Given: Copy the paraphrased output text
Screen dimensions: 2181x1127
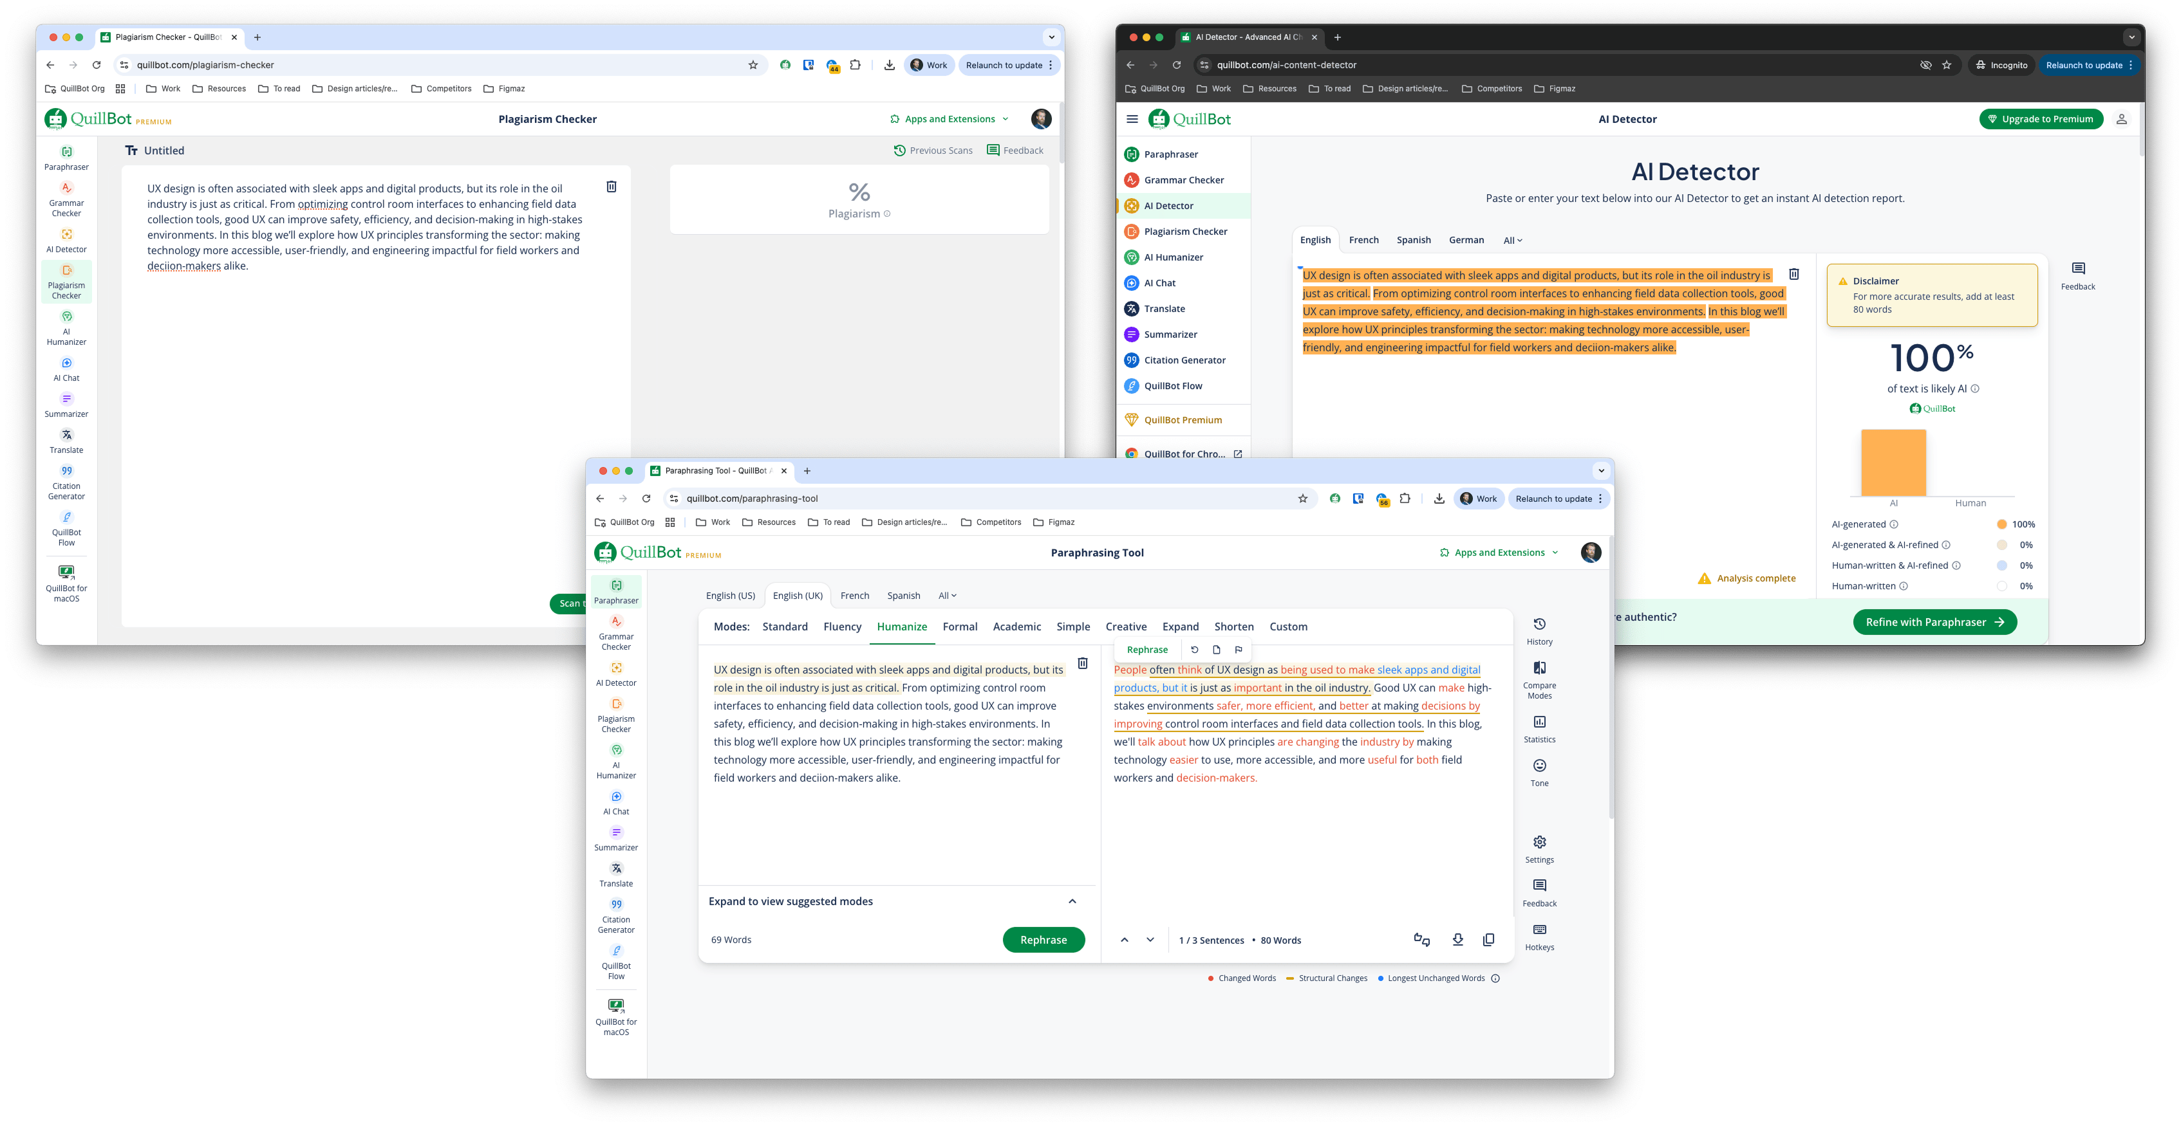Looking at the screenshot, I should coord(1488,939).
